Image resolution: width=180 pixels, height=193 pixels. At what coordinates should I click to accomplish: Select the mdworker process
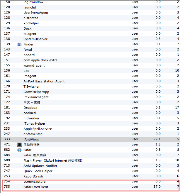[x=31, y=118]
